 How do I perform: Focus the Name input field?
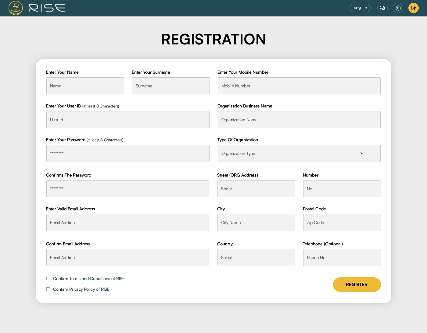(85, 86)
